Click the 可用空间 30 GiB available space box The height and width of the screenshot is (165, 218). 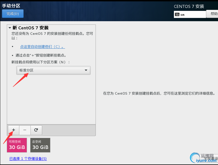(17, 145)
